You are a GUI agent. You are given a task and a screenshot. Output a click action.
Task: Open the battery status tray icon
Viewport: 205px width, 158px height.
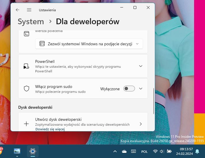pyautogui.click(x=169, y=151)
